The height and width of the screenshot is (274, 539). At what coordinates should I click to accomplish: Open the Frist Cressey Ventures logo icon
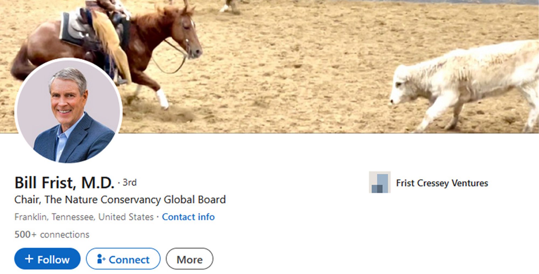point(379,182)
